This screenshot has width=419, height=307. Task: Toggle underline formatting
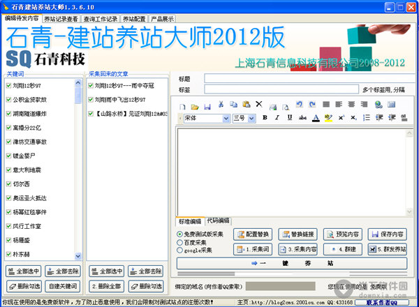(290, 117)
